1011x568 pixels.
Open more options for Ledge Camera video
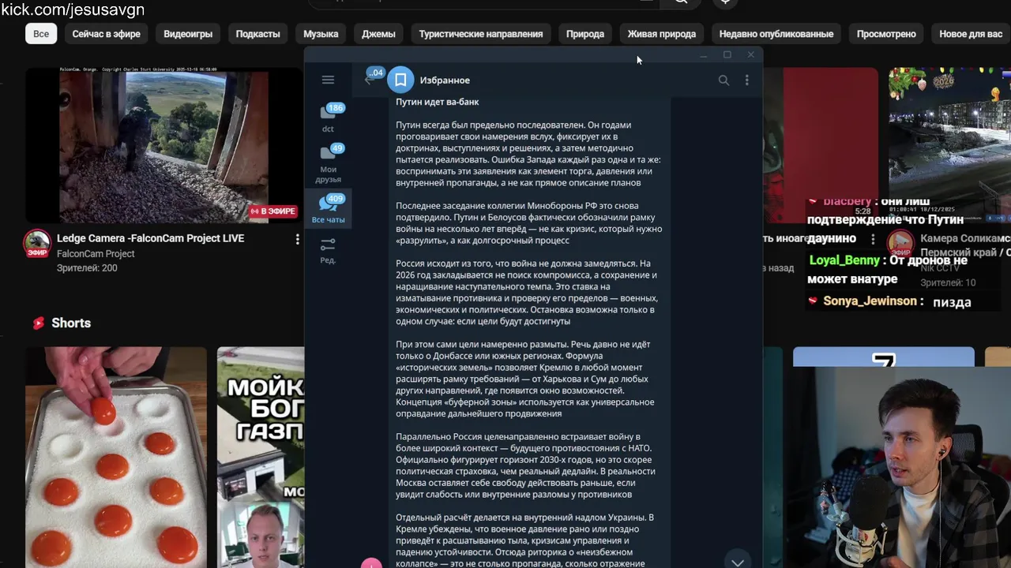point(297,239)
